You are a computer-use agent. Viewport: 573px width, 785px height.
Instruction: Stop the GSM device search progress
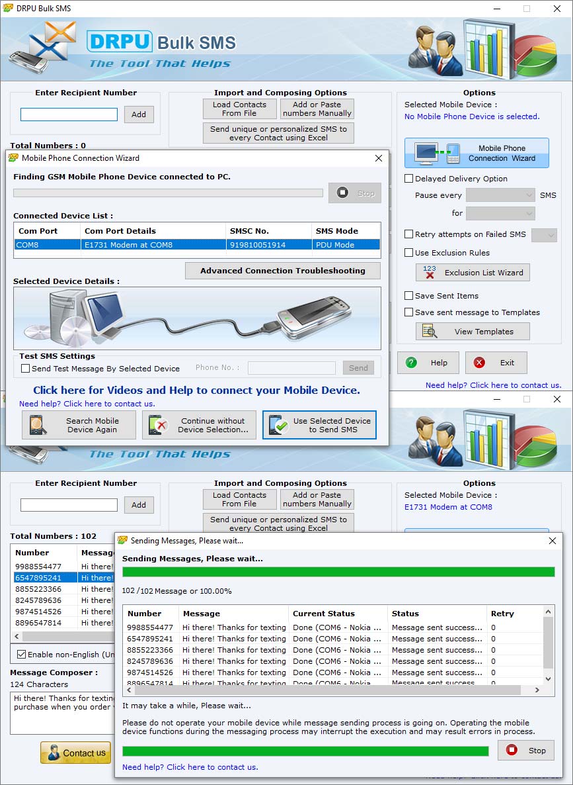(x=354, y=193)
